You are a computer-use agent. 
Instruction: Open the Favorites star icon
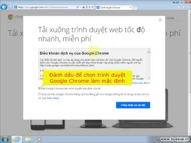click(184, 7)
